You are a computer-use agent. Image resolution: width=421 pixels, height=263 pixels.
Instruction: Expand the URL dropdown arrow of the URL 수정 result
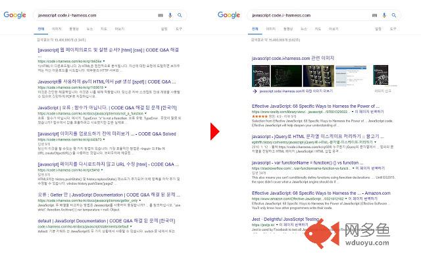pos(102,170)
